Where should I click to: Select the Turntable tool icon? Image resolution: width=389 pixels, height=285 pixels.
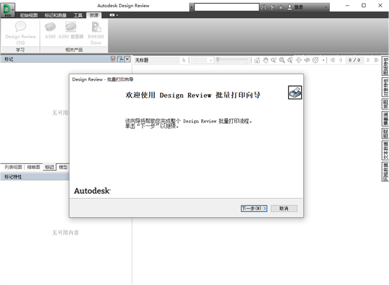pyautogui.click(x=307, y=60)
